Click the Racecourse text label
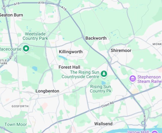Screen dimensions: 162x133 [11, 49]
